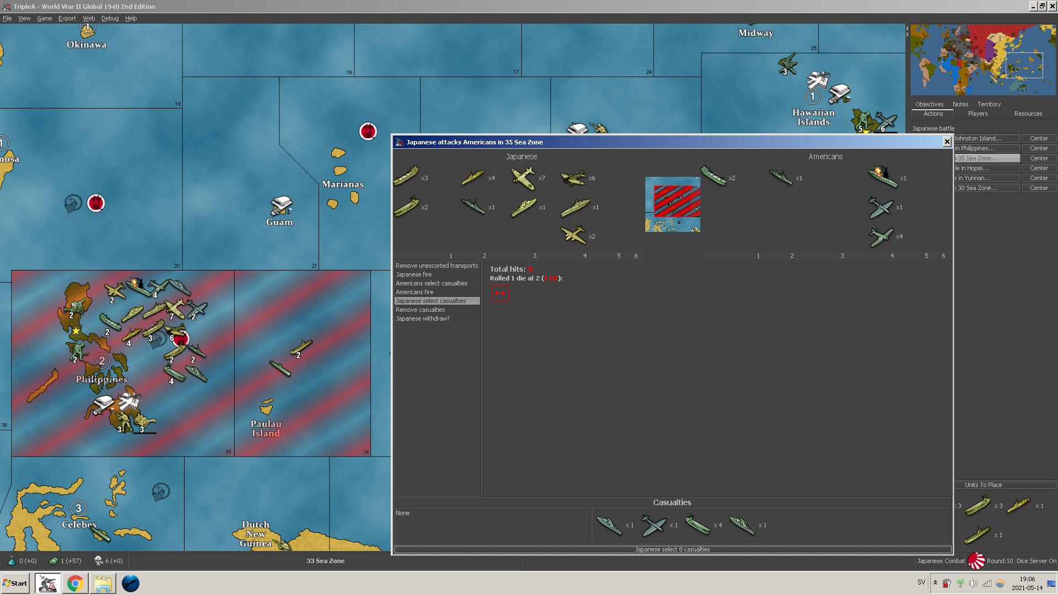Click the rolled red die image
This screenshot has height=595, width=1058.
[500, 293]
